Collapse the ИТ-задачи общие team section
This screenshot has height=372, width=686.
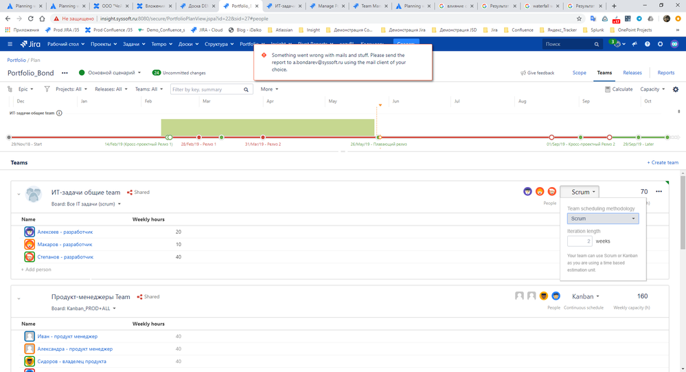point(19,194)
